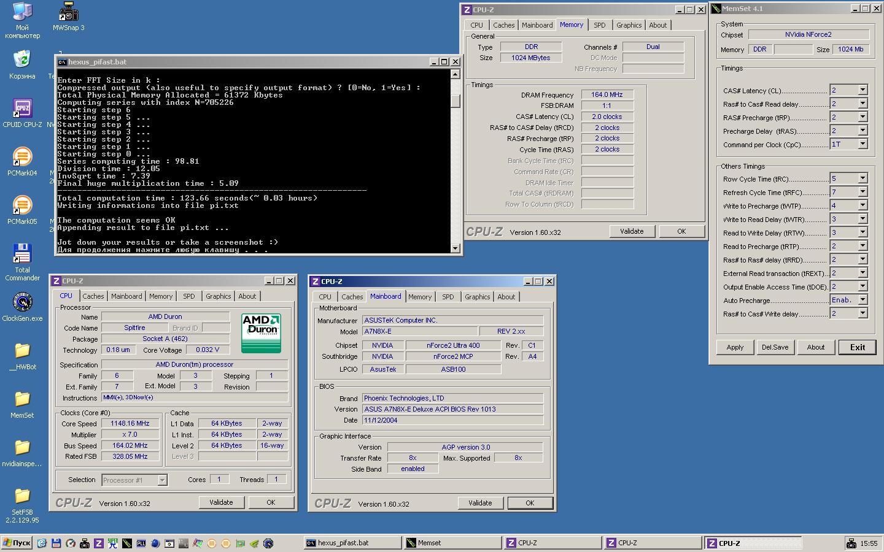Open Refresh Cycle Time (tRFC) dropdown
884x552 pixels.
[862, 192]
